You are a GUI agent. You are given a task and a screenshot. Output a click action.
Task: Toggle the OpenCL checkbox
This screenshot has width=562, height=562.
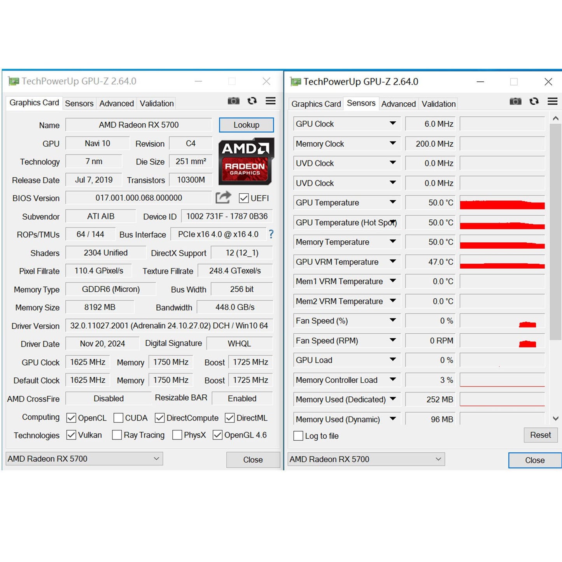71,418
